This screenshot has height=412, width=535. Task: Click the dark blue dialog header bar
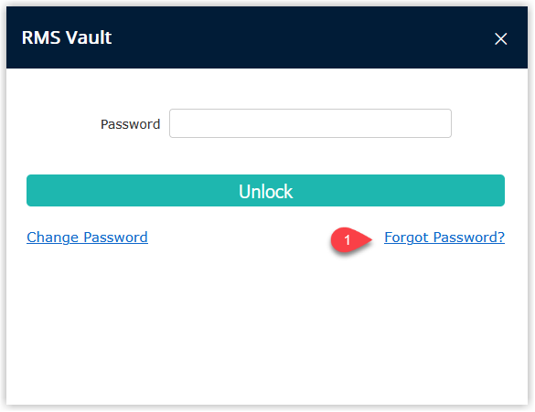[x=267, y=37]
